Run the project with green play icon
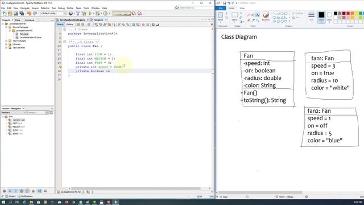 coord(90,14)
